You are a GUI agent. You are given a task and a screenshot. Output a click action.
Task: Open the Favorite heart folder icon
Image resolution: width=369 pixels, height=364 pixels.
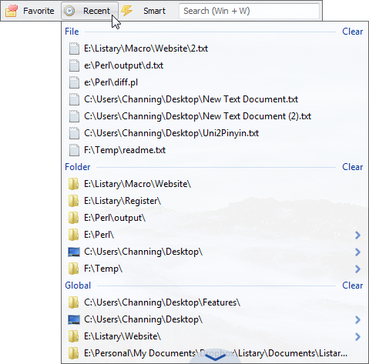pyautogui.click(x=12, y=11)
